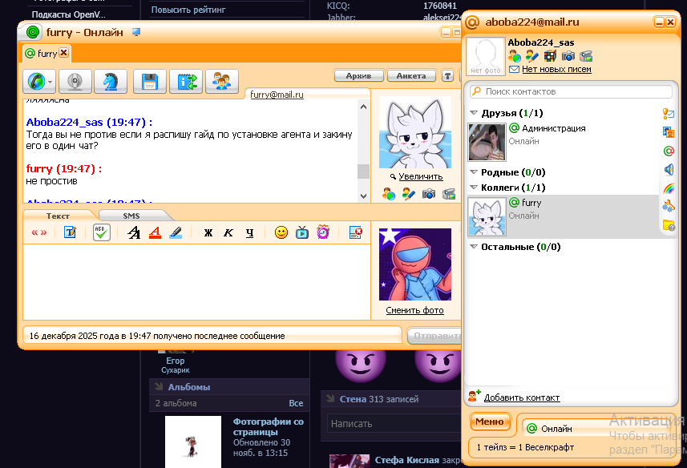Image resolution: width=687 pixels, height=468 pixels.
Task: Collapse the Остальные contact group
Action: [474, 247]
